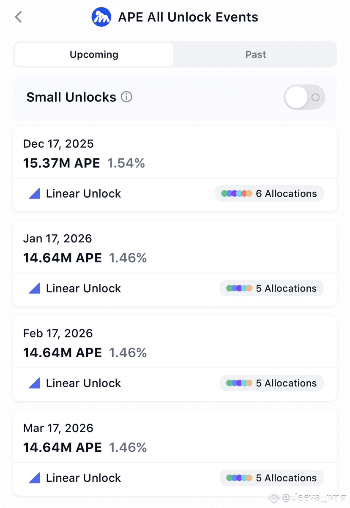
Task: Click Linear Unlock triangle icon for Mar 17
Action: pos(34,478)
